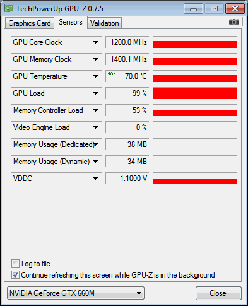Viewport: 248px width, 306px height.
Task: Click the camera screenshot icon
Action: click(234, 22)
